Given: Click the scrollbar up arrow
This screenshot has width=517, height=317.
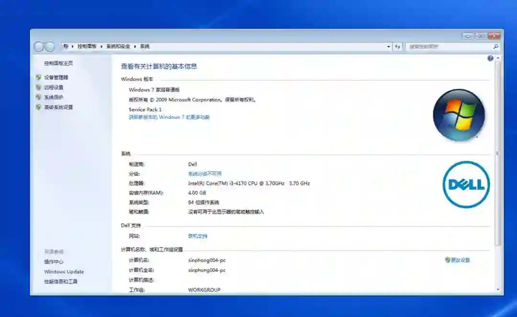Looking at the screenshot, I should click(x=497, y=58).
